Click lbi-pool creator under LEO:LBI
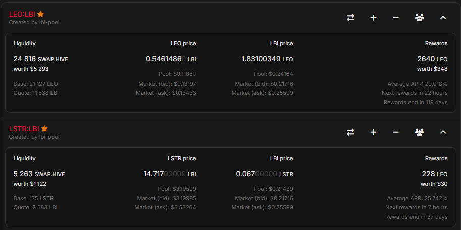Viewport: 461px width, 230px height. [x=48, y=22]
